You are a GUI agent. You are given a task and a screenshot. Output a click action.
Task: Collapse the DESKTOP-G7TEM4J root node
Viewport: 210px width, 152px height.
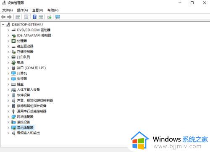click(x=3, y=25)
